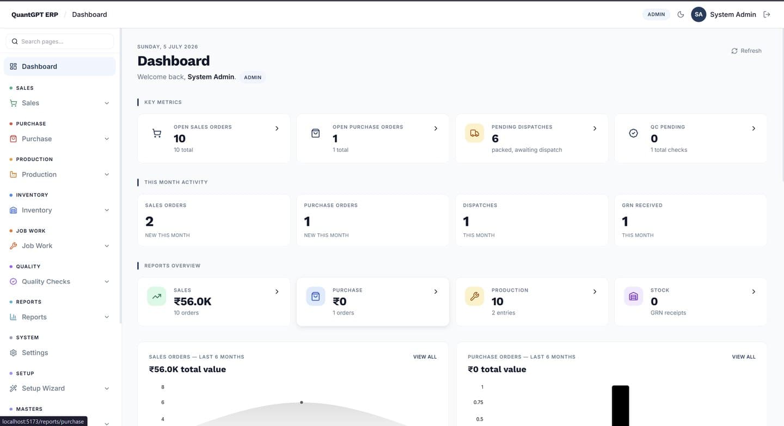Image resolution: width=784 pixels, height=426 pixels.
Task: Open arrow on Open Purchase Orders card
Action: [x=436, y=128]
